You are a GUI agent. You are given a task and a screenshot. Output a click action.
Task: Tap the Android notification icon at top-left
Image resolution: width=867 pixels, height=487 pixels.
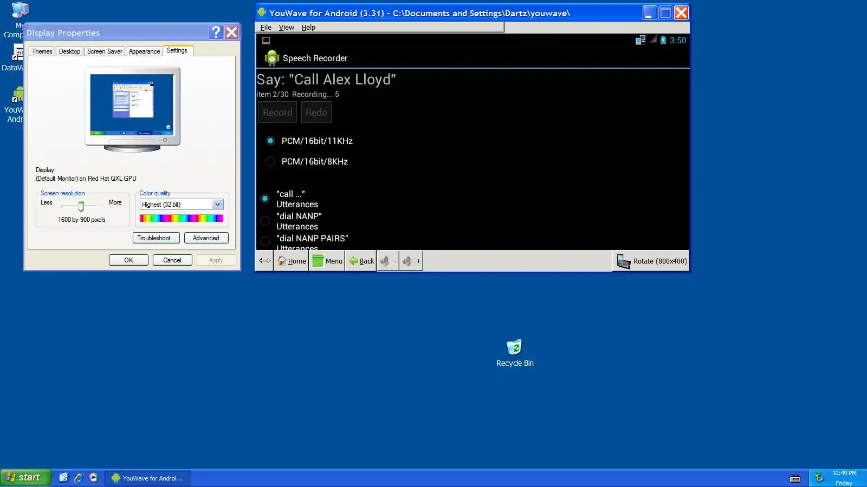(266, 41)
